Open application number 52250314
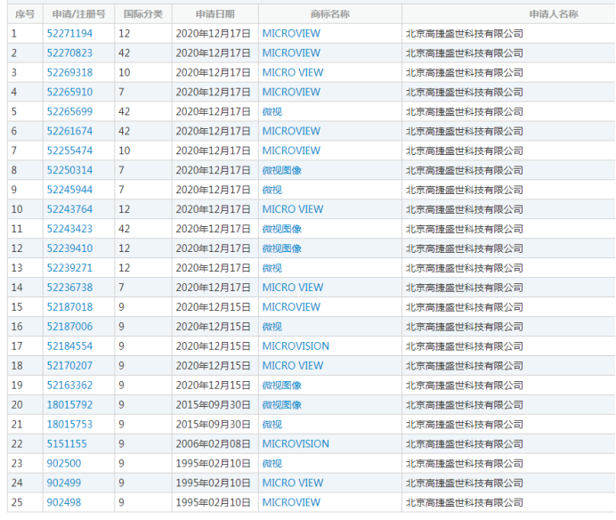Viewport: 616px width, 520px height. tap(69, 171)
